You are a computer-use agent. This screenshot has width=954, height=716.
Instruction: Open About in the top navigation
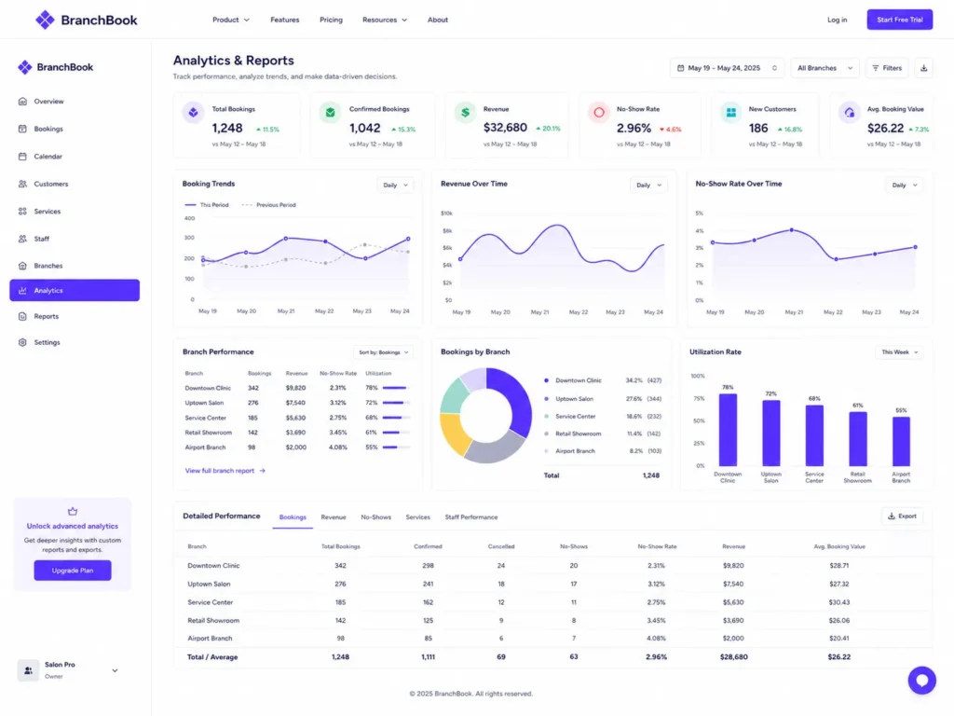click(438, 21)
